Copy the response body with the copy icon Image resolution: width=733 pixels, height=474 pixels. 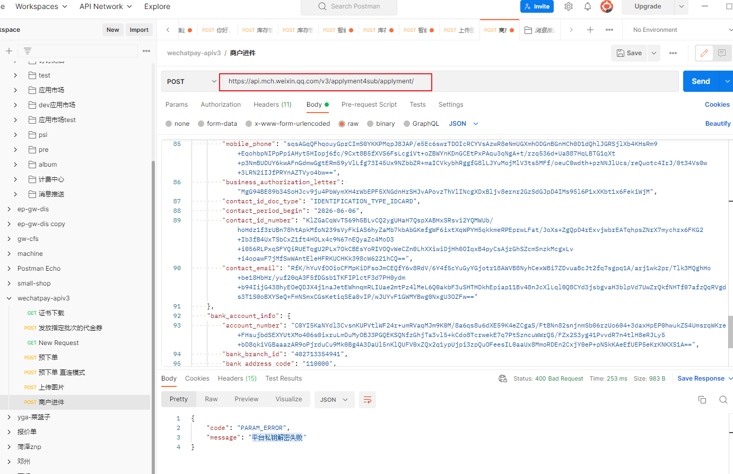pyautogui.click(x=702, y=400)
